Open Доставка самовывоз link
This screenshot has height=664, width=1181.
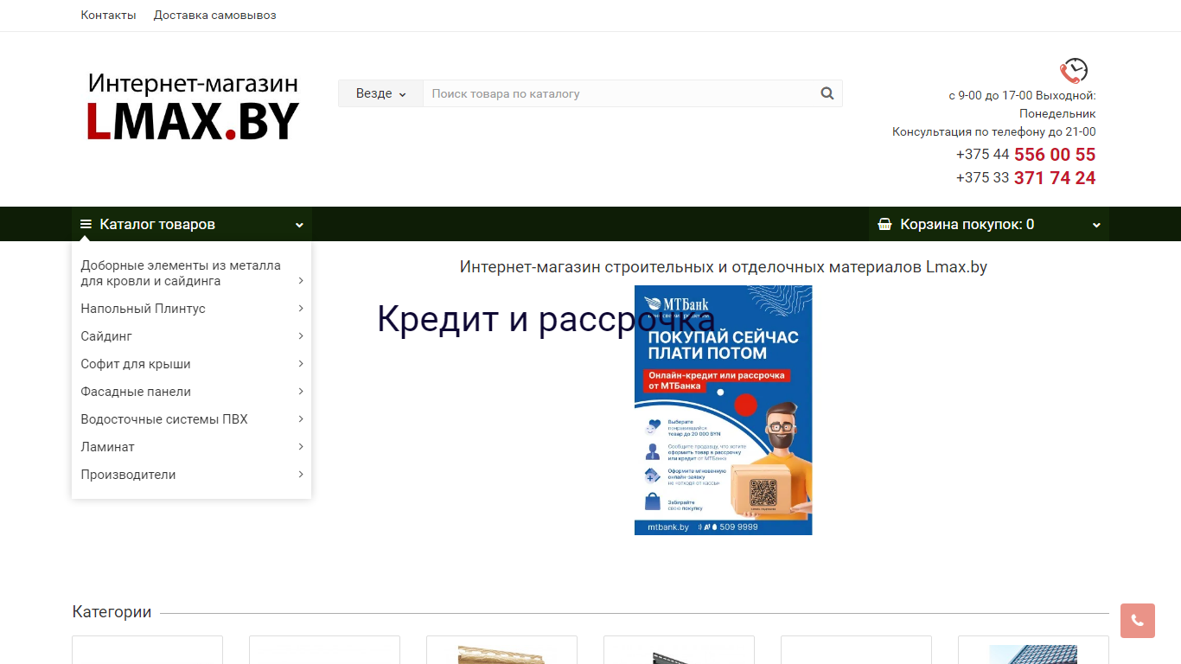pyautogui.click(x=214, y=15)
